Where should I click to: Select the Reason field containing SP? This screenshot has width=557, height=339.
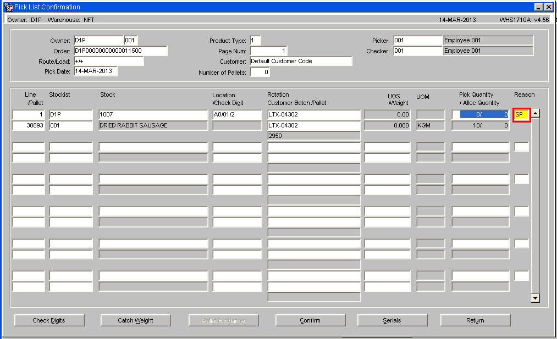tap(521, 115)
